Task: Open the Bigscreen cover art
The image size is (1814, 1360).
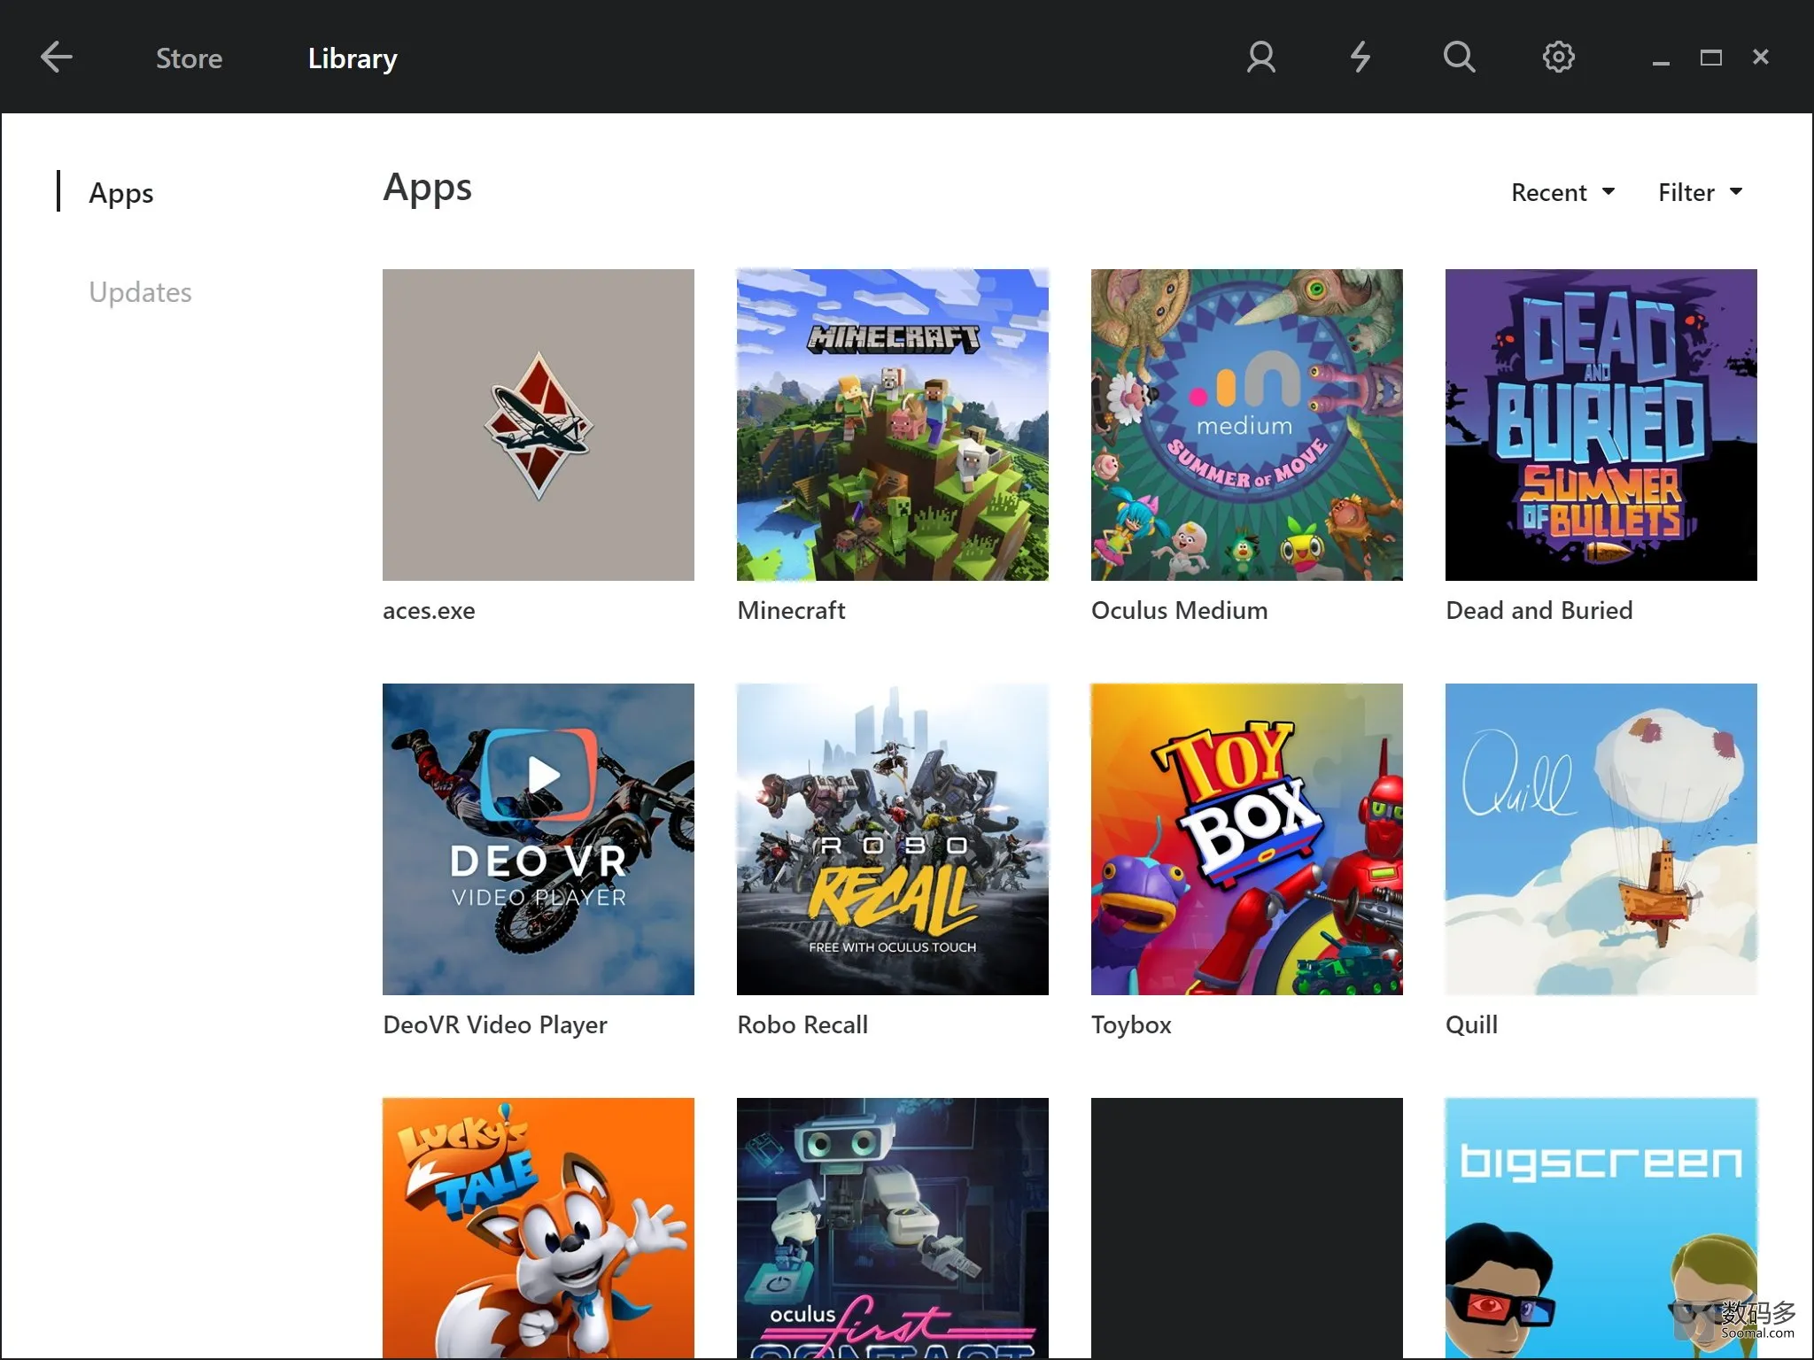Action: (1601, 1228)
